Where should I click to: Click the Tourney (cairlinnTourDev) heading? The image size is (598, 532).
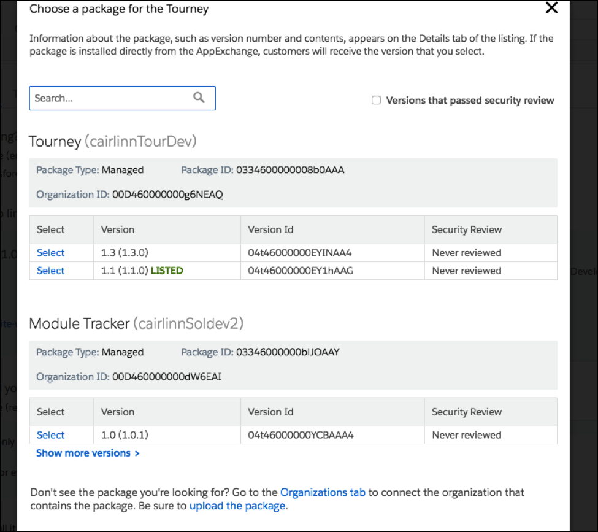tap(113, 142)
